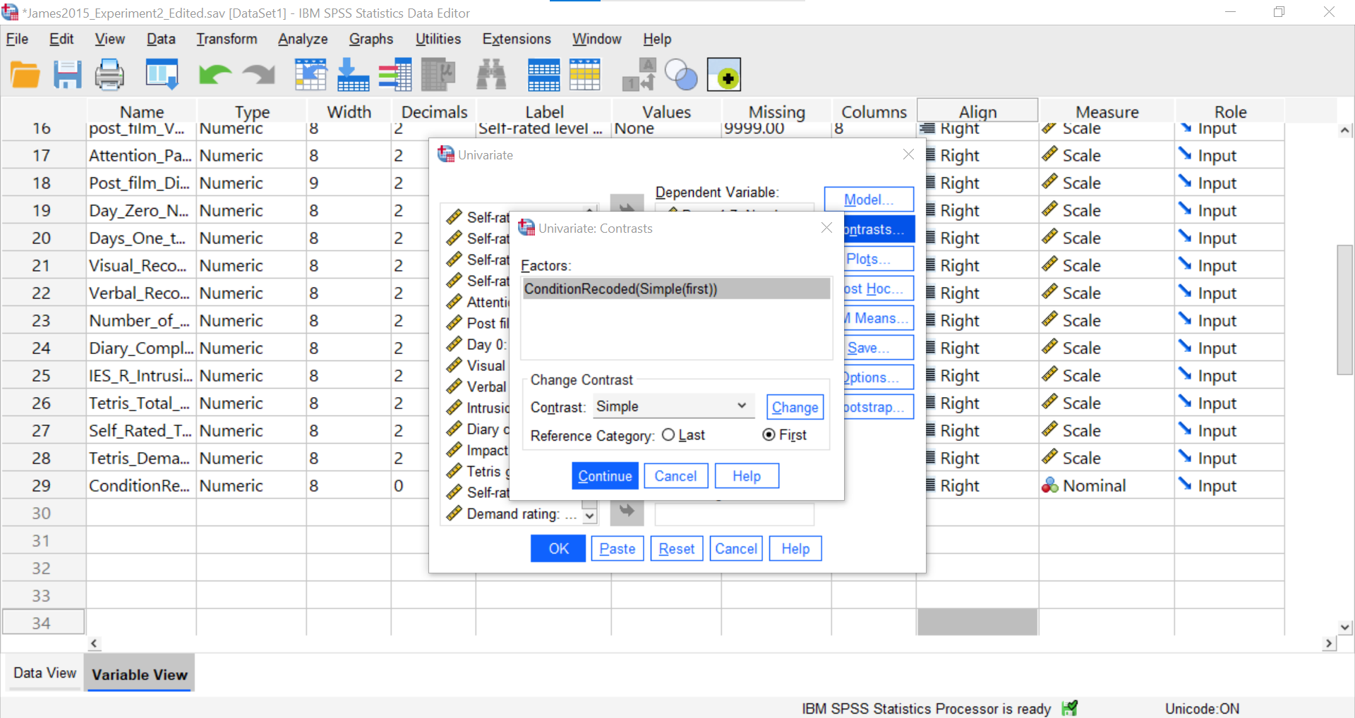Viewport: 1355px width, 718px height.
Task: Close the Univariate dialog window
Action: coord(908,154)
